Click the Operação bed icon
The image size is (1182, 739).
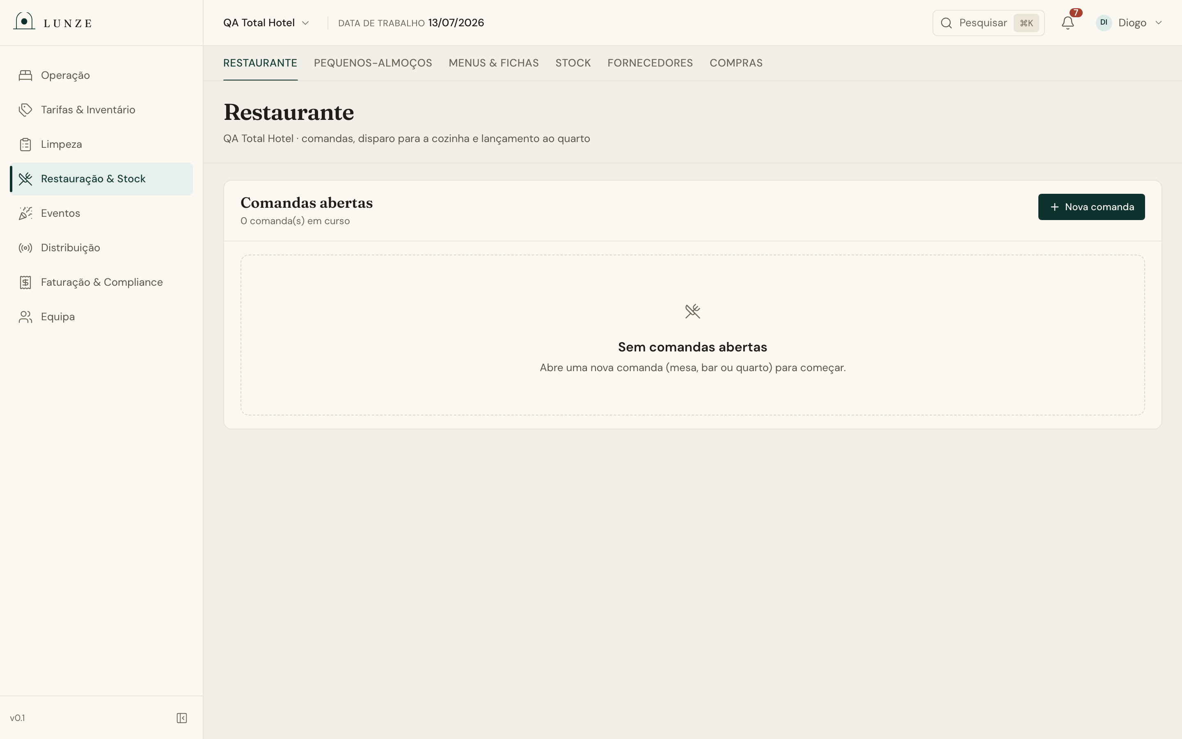25,75
